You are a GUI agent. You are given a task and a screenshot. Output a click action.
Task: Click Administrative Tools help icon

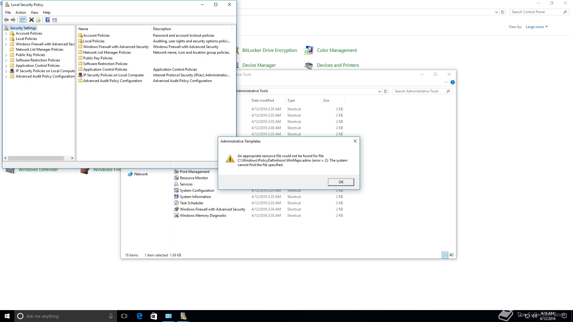tap(453, 82)
